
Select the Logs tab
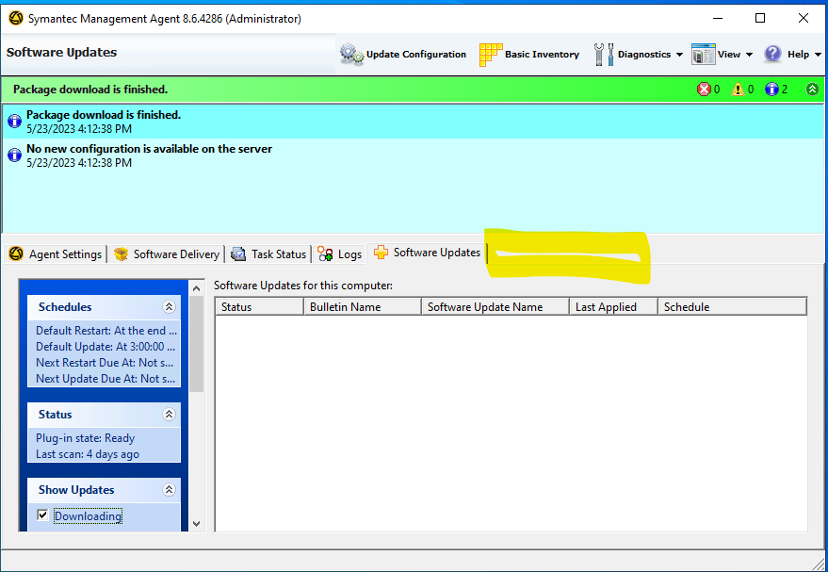pos(340,253)
